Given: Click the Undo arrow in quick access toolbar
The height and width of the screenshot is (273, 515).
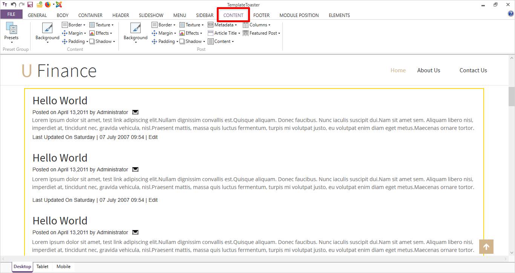Looking at the screenshot, I should tap(14, 5).
